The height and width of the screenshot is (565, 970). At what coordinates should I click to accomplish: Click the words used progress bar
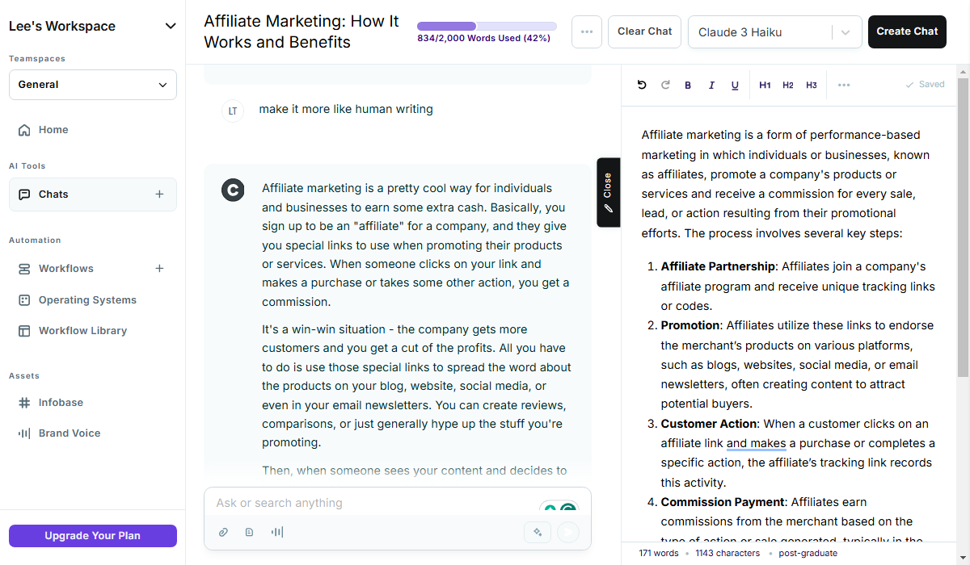pos(487,26)
